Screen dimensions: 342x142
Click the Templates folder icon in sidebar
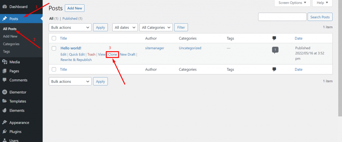click(5, 101)
